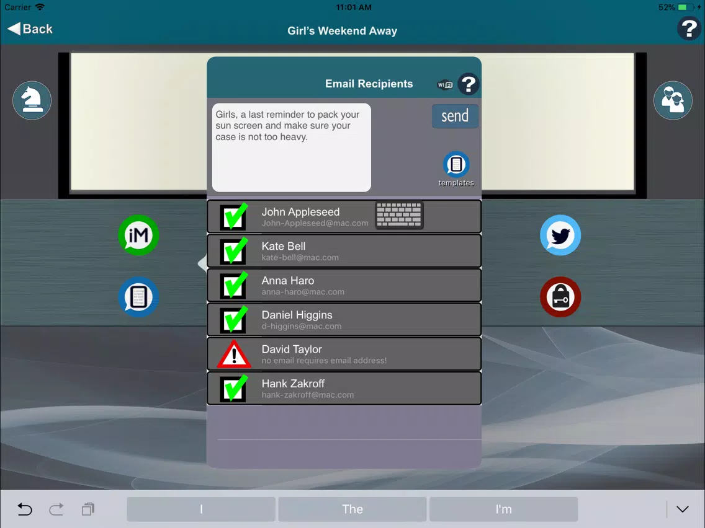Open Email Recipients help icon
The width and height of the screenshot is (705, 528).
(x=468, y=84)
